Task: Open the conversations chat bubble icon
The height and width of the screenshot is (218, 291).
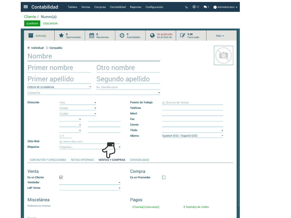Action: 205,7
